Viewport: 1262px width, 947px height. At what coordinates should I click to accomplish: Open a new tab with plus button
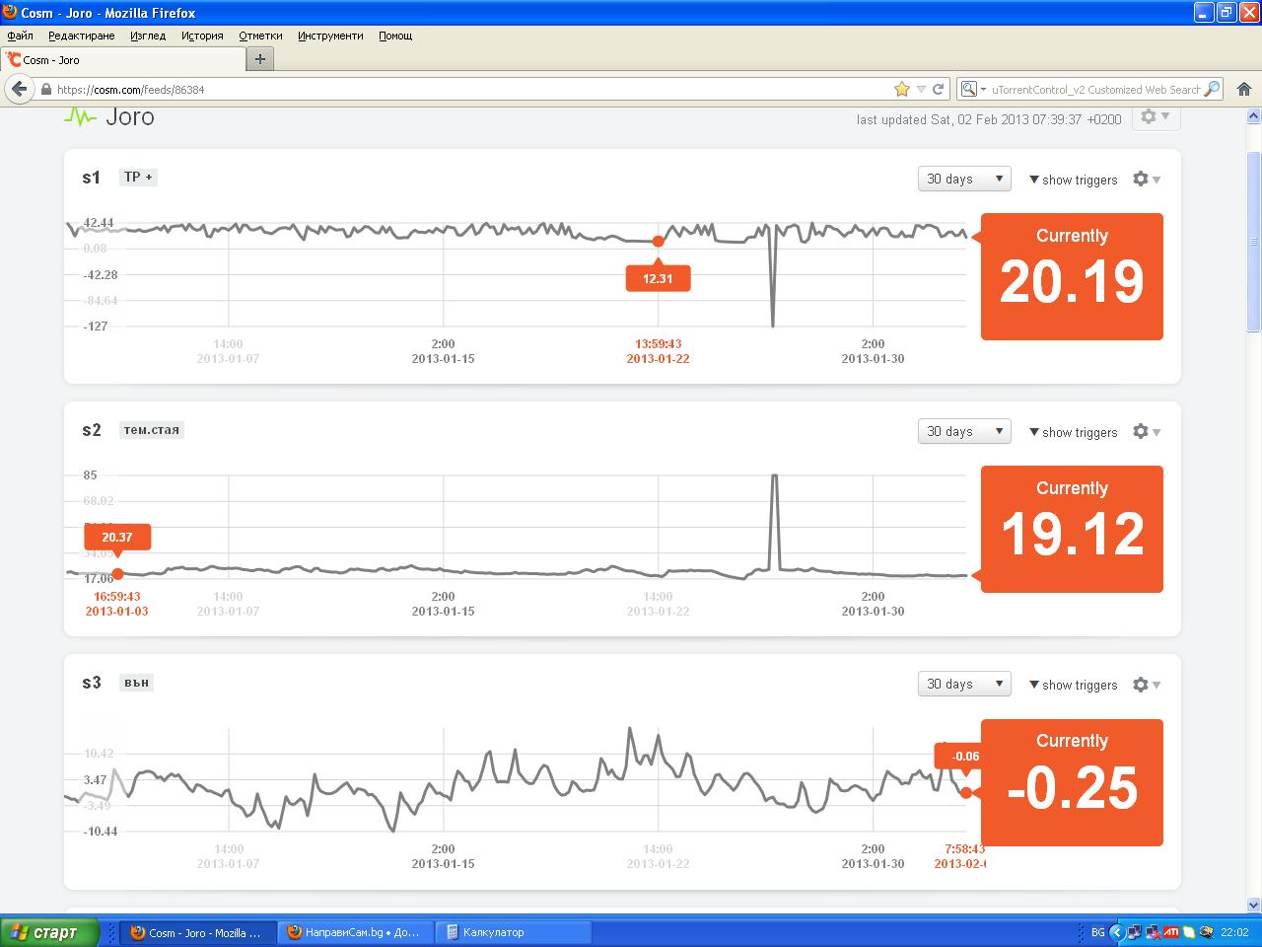pos(260,59)
